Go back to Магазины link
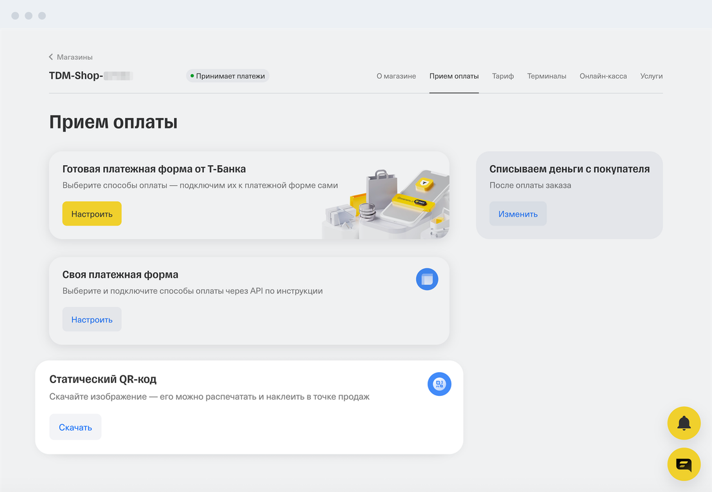712x492 pixels. tap(75, 57)
